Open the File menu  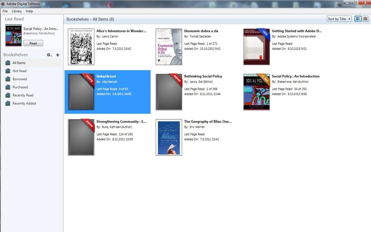click(x=5, y=11)
